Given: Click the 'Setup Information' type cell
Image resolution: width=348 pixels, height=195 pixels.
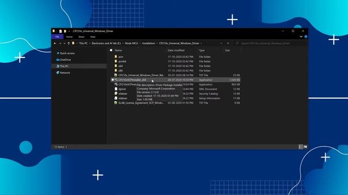Looking at the screenshot, I should [209, 98].
